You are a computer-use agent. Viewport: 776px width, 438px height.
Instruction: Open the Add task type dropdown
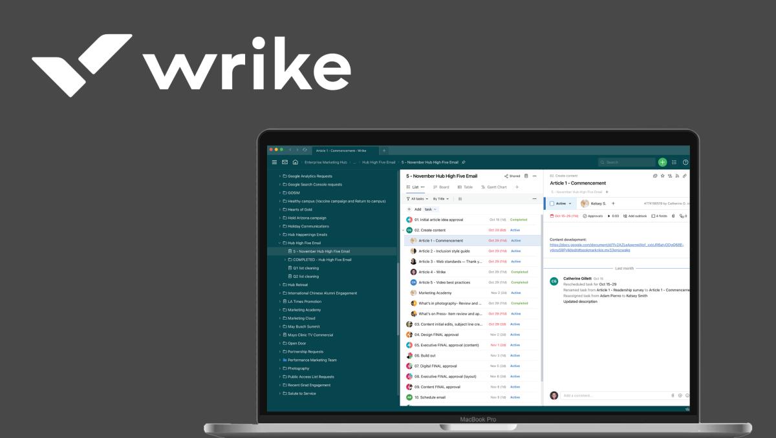[x=431, y=209]
